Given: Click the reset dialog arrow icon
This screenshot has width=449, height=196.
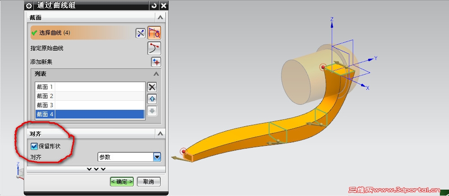Looking at the screenshot, I should pos(154,5).
